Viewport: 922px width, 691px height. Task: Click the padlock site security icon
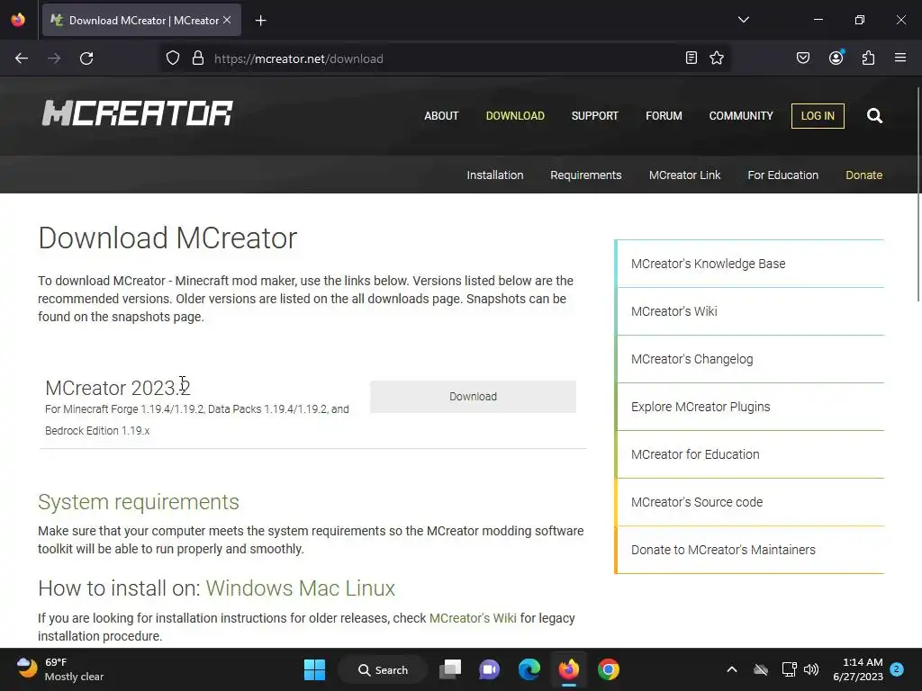[198, 58]
